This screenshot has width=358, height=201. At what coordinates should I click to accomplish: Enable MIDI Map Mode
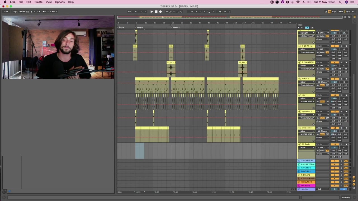(x=341, y=12)
